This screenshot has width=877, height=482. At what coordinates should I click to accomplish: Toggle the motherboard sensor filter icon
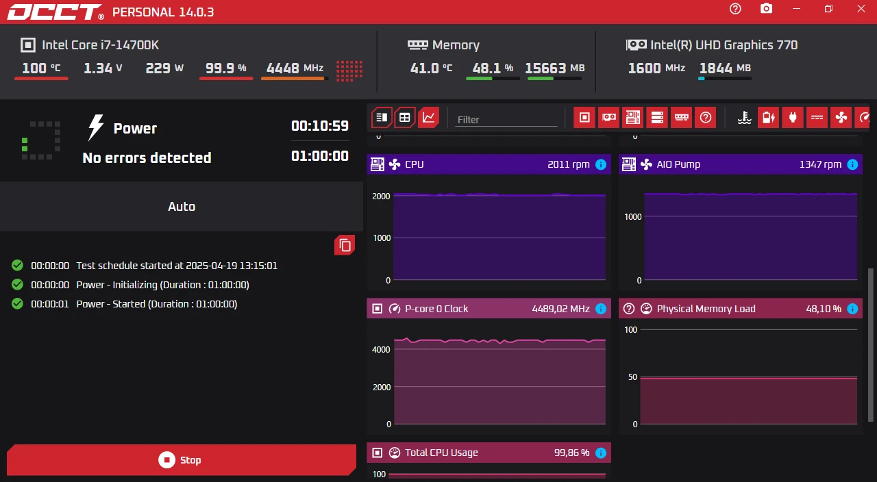632,117
